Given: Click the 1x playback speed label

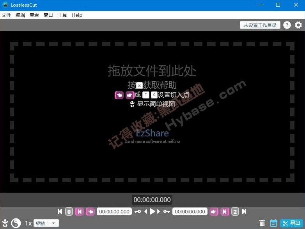Looking at the screenshot, I should 28,223.
